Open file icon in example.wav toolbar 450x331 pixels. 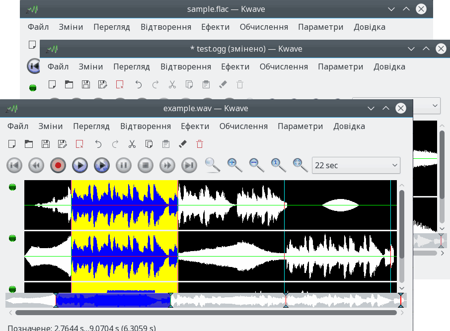[29, 144]
